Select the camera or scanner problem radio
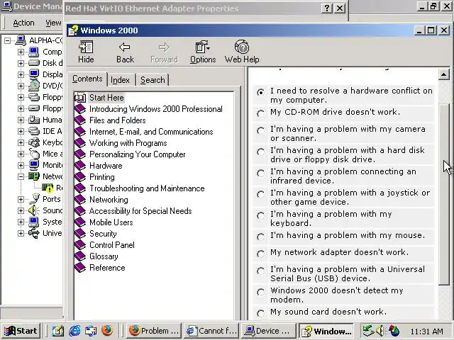Screen dimensions: 454x340 (x=260, y=130)
